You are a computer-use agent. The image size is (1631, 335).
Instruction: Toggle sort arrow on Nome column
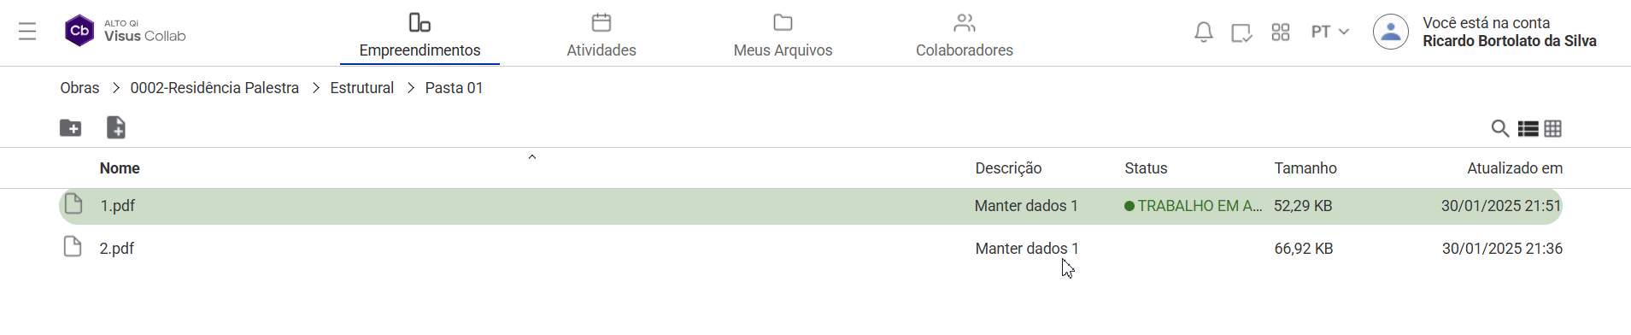coord(532,157)
